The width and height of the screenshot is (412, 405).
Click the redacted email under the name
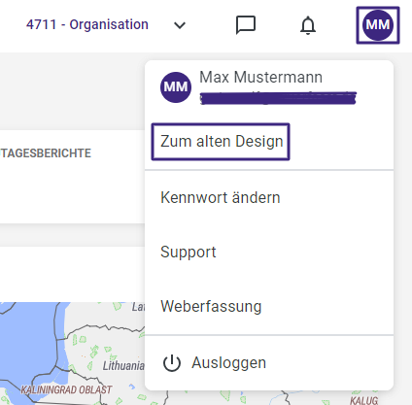coord(278,98)
